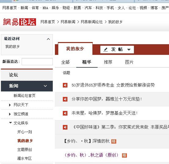Open the 推荐 tab
Image resolution: width=169 pixels, height=164 pixels.
(108, 62)
